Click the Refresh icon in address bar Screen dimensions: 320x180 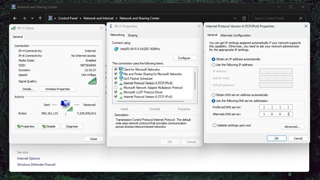[244, 18]
